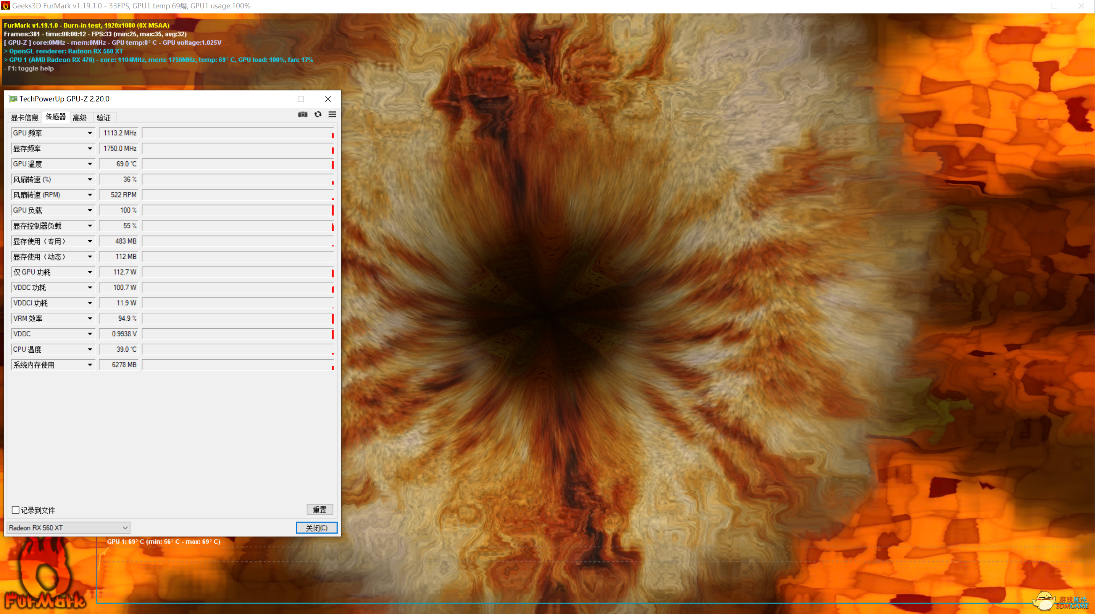Expand the 显存使用（专用）dropdown
Viewport: 1095px width, 614px height.
tap(90, 241)
